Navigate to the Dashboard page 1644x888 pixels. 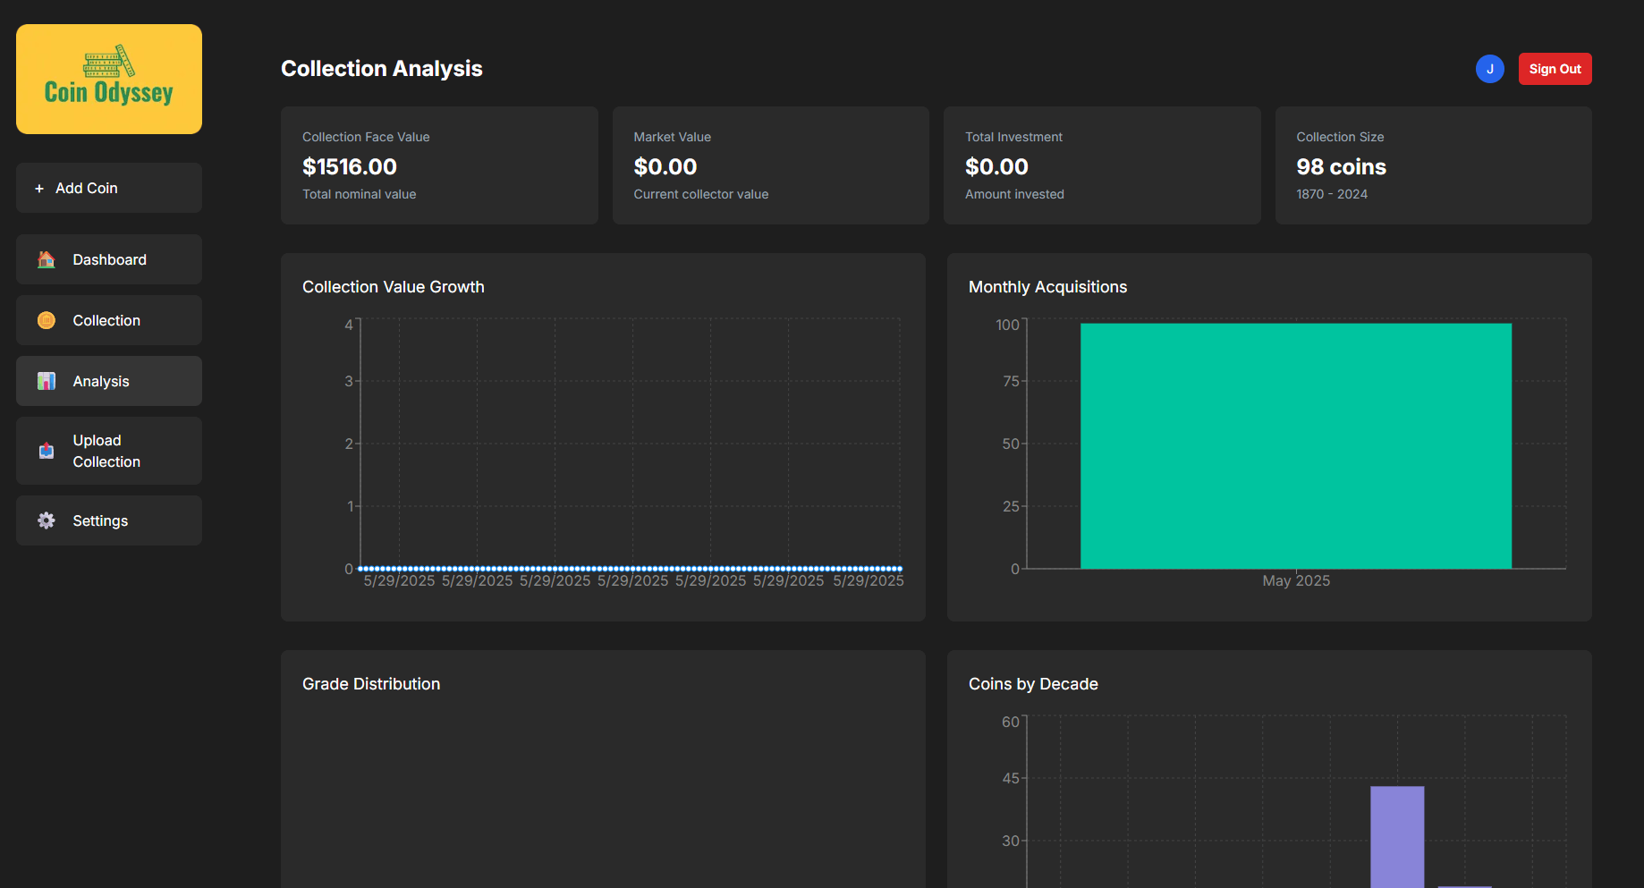pos(109,259)
